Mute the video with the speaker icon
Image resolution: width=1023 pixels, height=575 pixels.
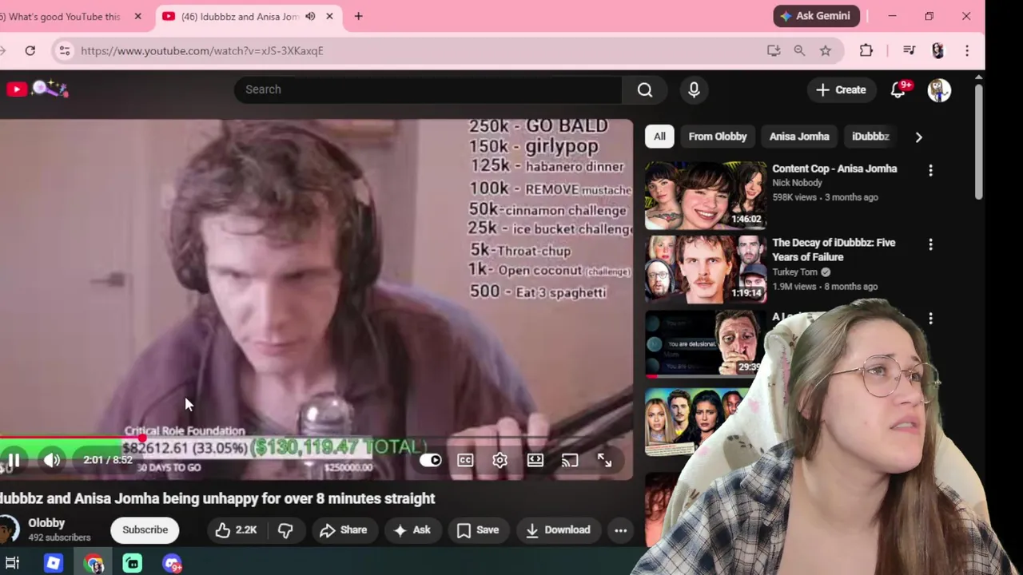(x=52, y=460)
